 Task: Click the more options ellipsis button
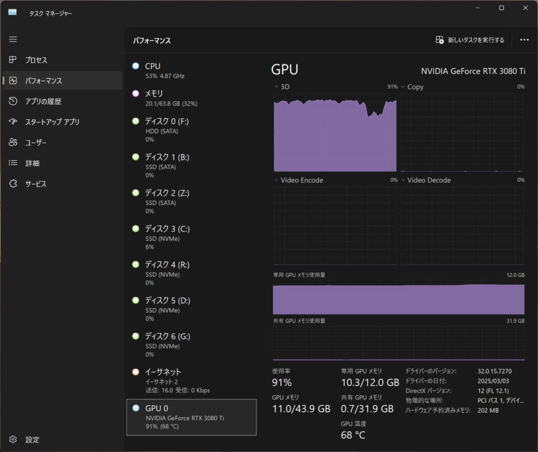pyautogui.click(x=524, y=40)
